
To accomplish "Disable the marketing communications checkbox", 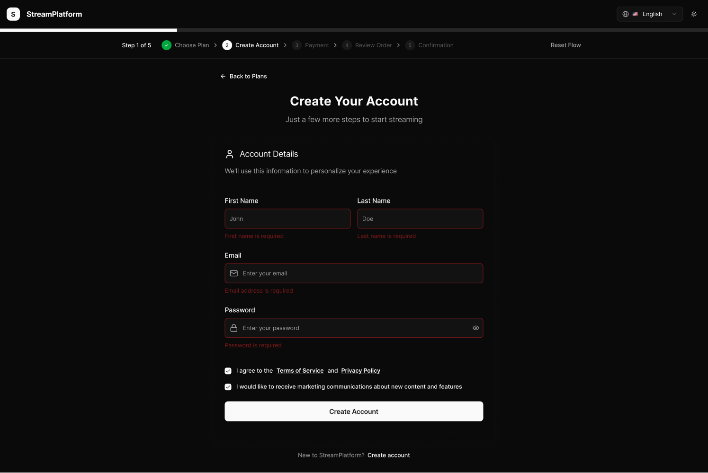I will point(228,386).
